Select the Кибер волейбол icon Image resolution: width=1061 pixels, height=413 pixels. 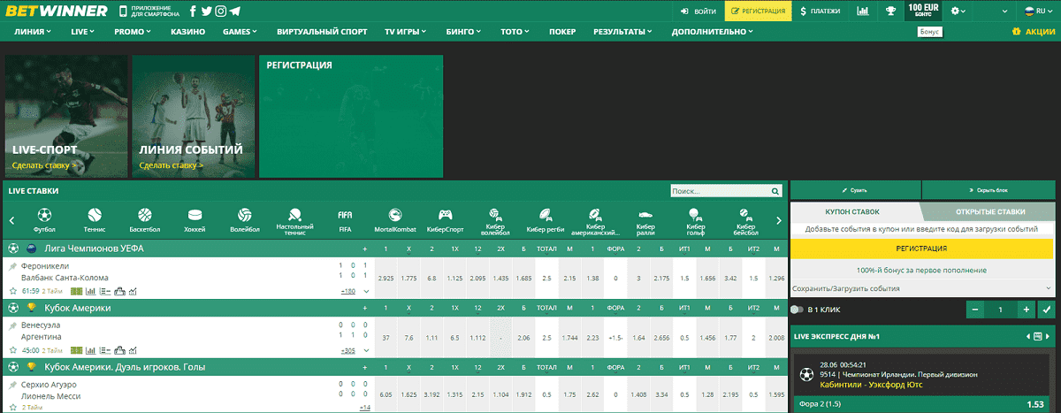click(x=495, y=213)
